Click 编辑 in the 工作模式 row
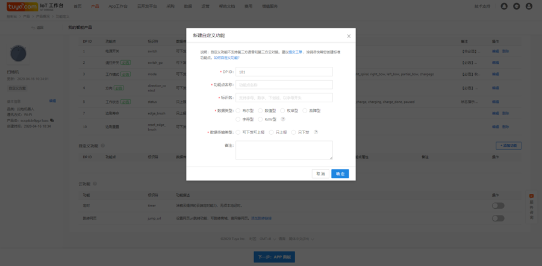Image resolution: width=542 pixels, height=266 pixels. tap(496, 74)
